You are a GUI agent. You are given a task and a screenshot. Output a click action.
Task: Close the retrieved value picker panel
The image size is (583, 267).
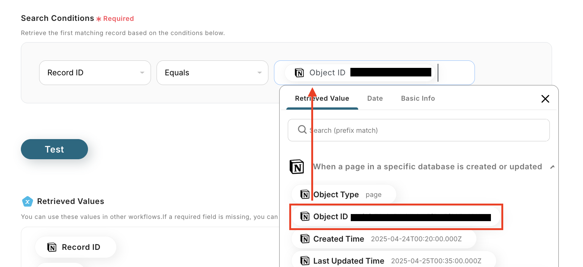pos(545,98)
